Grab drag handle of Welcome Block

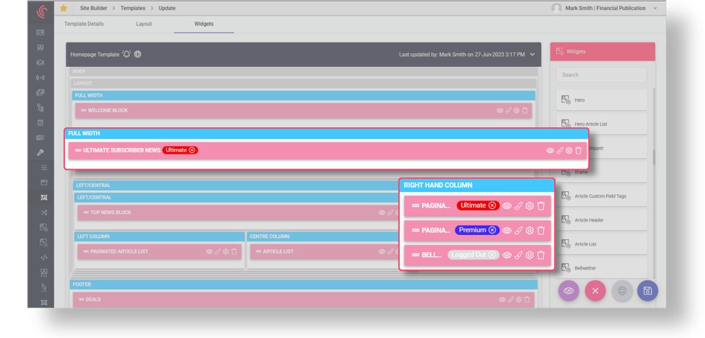pyautogui.click(x=84, y=110)
